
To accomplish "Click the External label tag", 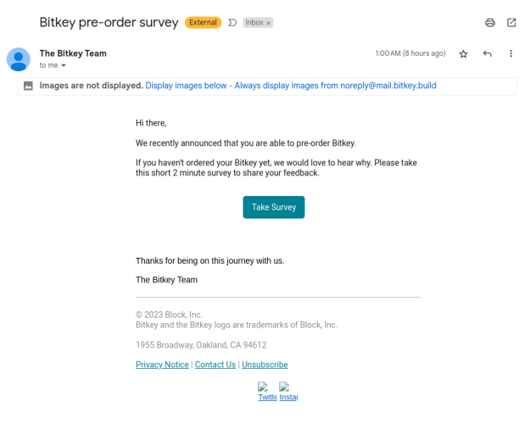I will (204, 23).
